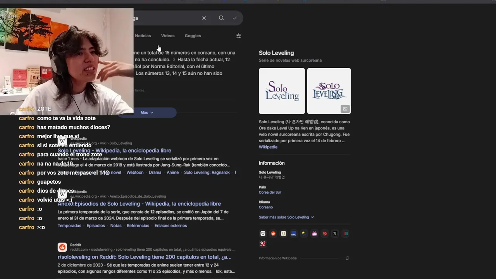Click the 'Solo Leveling' info panel title
This screenshot has width=496, height=279.
[x=276, y=53]
